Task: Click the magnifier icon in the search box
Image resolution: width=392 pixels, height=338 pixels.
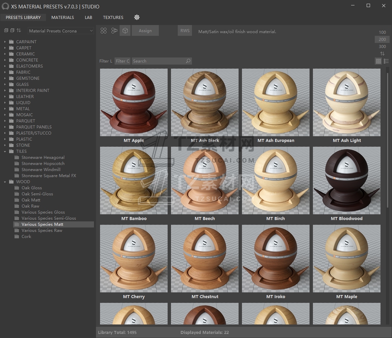Action: [188, 61]
